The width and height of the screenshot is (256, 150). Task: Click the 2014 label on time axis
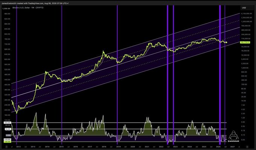point(47,147)
